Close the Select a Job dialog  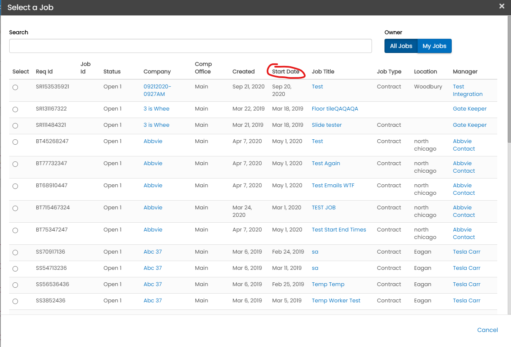click(502, 6)
